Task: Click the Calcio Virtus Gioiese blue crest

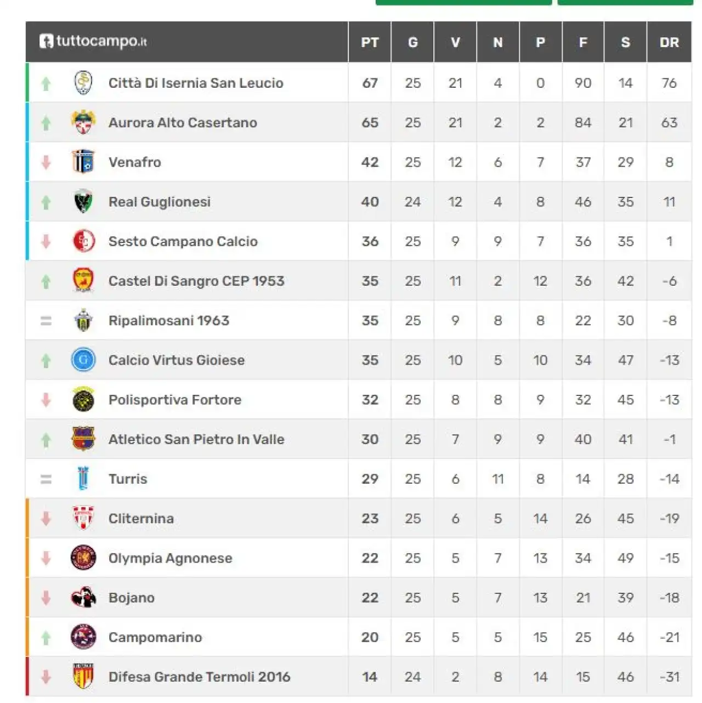Action: point(83,360)
